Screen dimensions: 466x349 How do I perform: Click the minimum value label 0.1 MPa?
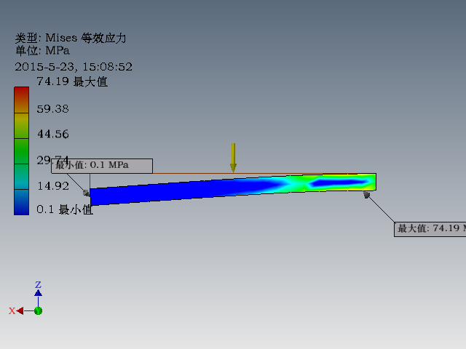[x=102, y=166]
